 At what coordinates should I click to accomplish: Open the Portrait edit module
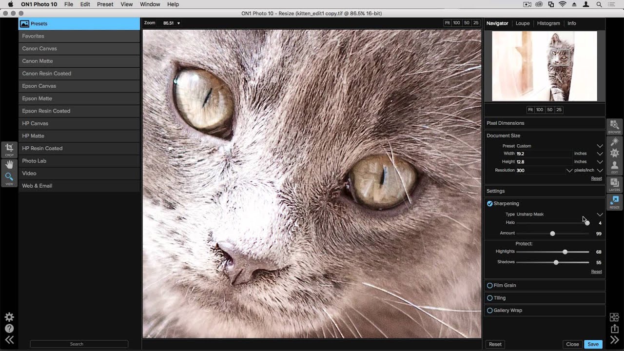click(x=614, y=167)
